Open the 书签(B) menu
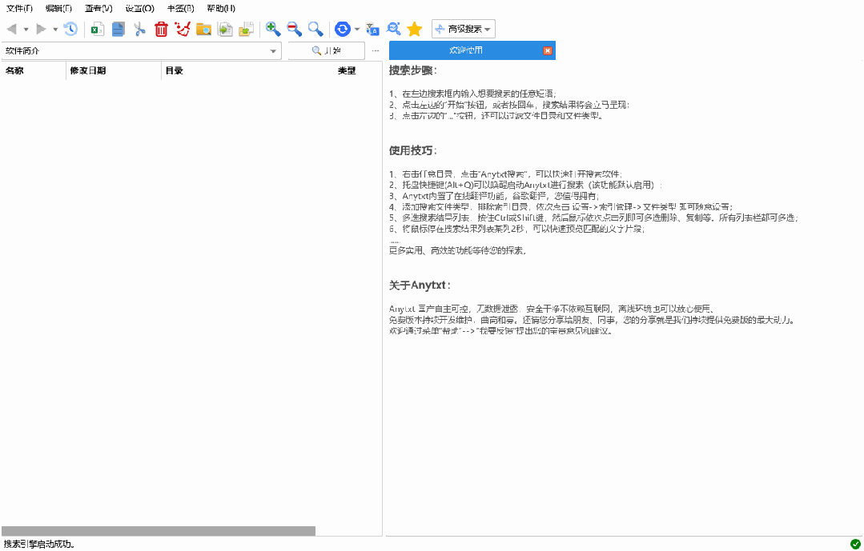This screenshot has width=864, height=551. pos(180,8)
